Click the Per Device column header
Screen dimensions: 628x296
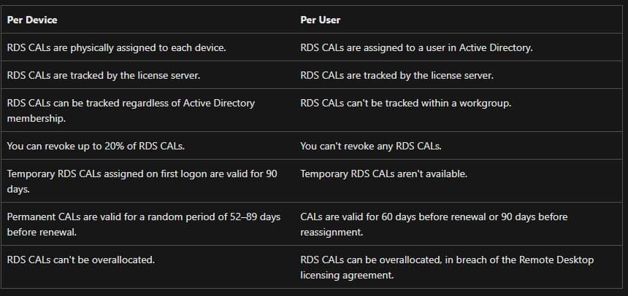tap(32, 20)
